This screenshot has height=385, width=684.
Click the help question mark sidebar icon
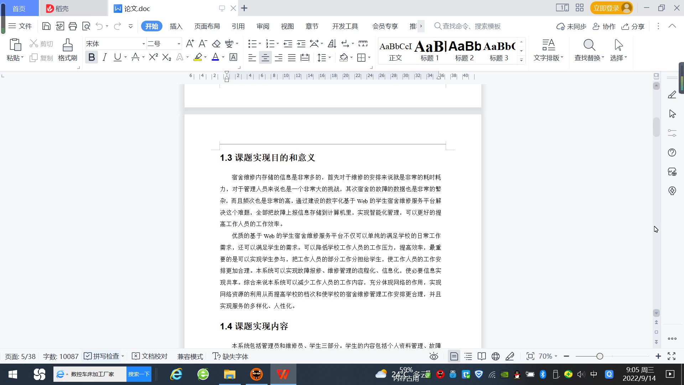[672, 153]
